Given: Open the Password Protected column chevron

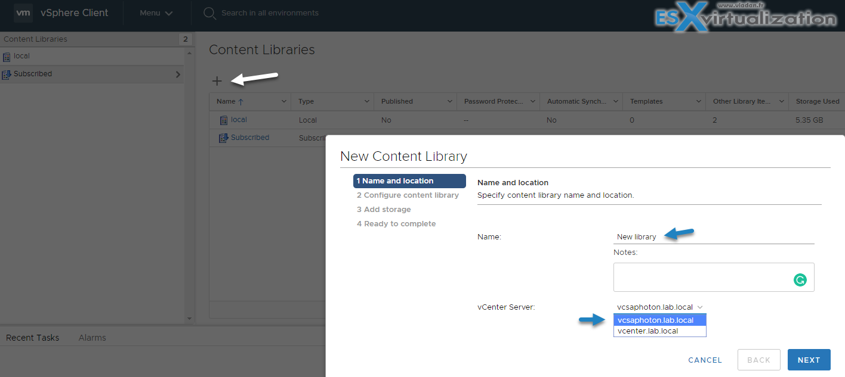Looking at the screenshot, I should pos(532,102).
